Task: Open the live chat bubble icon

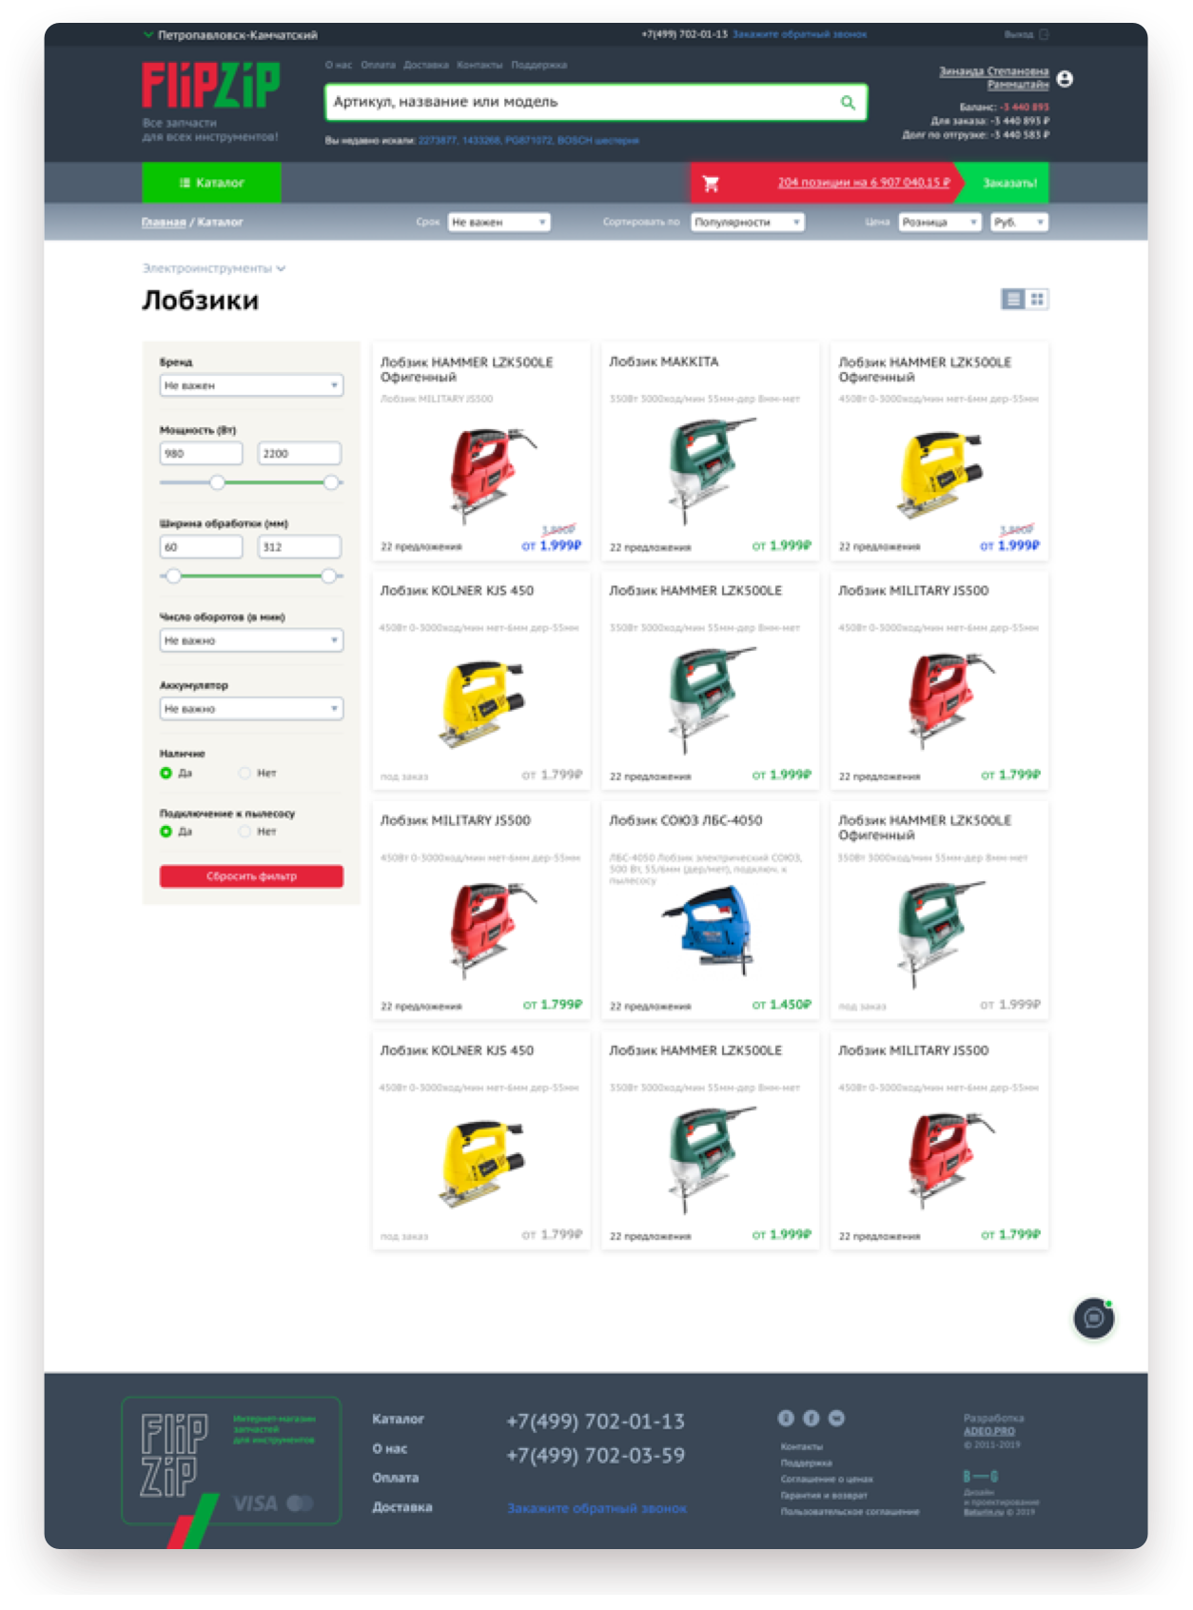Action: [1093, 1318]
